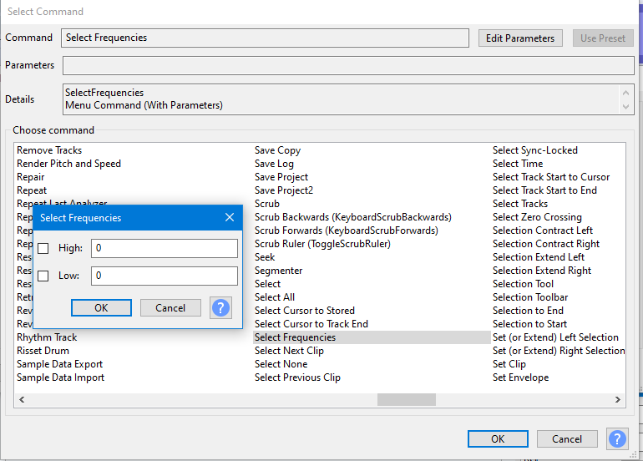Select Select Sync-Locked command

click(x=535, y=150)
